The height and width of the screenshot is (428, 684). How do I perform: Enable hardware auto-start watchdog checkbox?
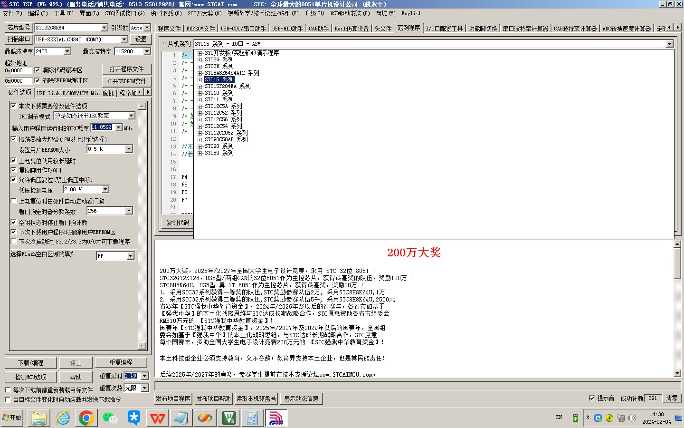(x=14, y=201)
